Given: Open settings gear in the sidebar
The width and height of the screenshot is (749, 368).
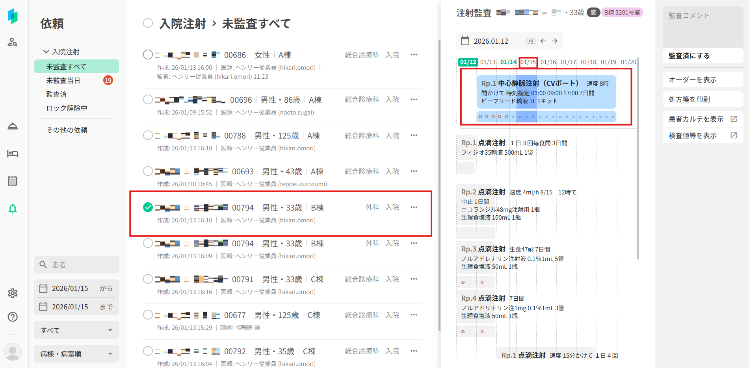Looking at the screenshot, I should point(13,293).
